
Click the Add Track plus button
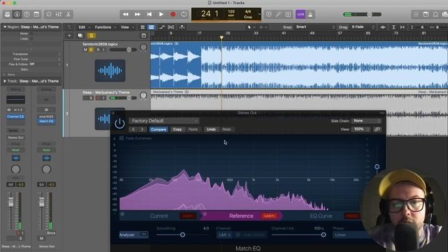[x=69, y=36]
